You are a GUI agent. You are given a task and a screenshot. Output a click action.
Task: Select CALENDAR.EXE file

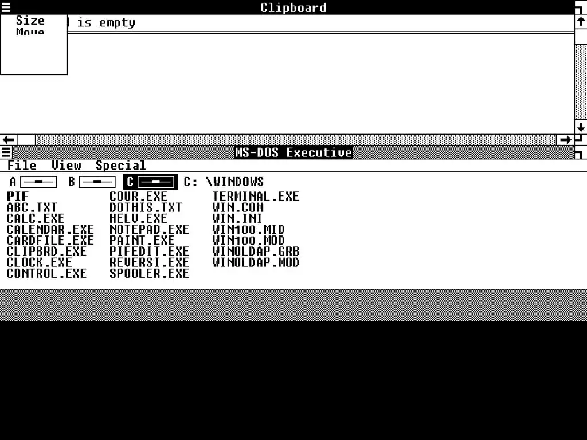click(x=50, y=229)
